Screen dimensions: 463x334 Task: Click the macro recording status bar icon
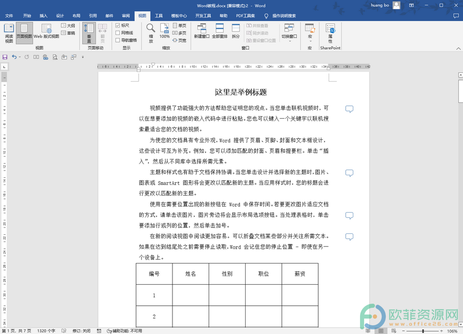point(99,331)
